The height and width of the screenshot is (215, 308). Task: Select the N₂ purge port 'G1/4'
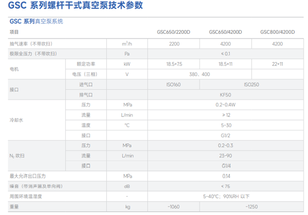click(x=226, y=166)
